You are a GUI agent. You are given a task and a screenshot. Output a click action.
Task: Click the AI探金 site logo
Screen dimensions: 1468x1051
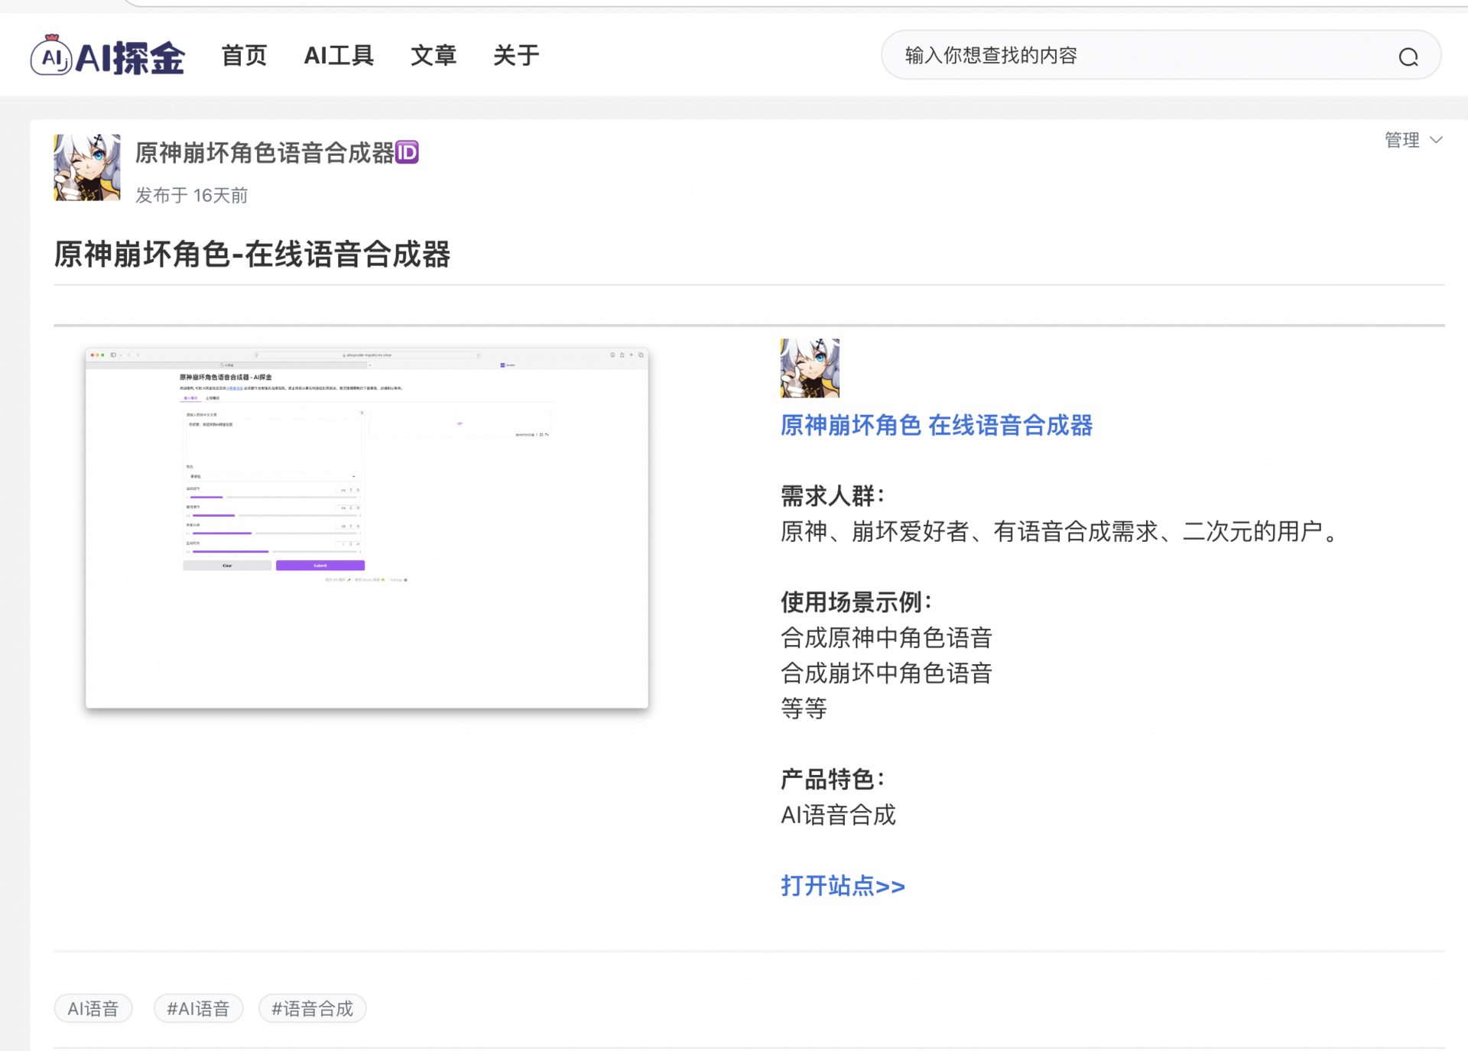107,55
